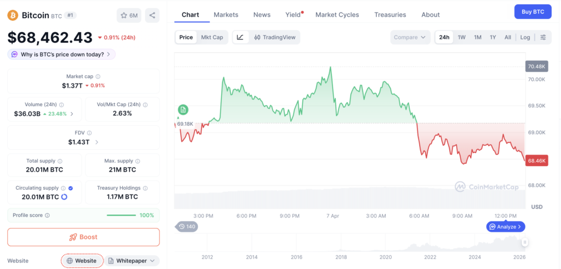Click the Analyze button
This screenshot has width=561, height=269.
(506, 226)
